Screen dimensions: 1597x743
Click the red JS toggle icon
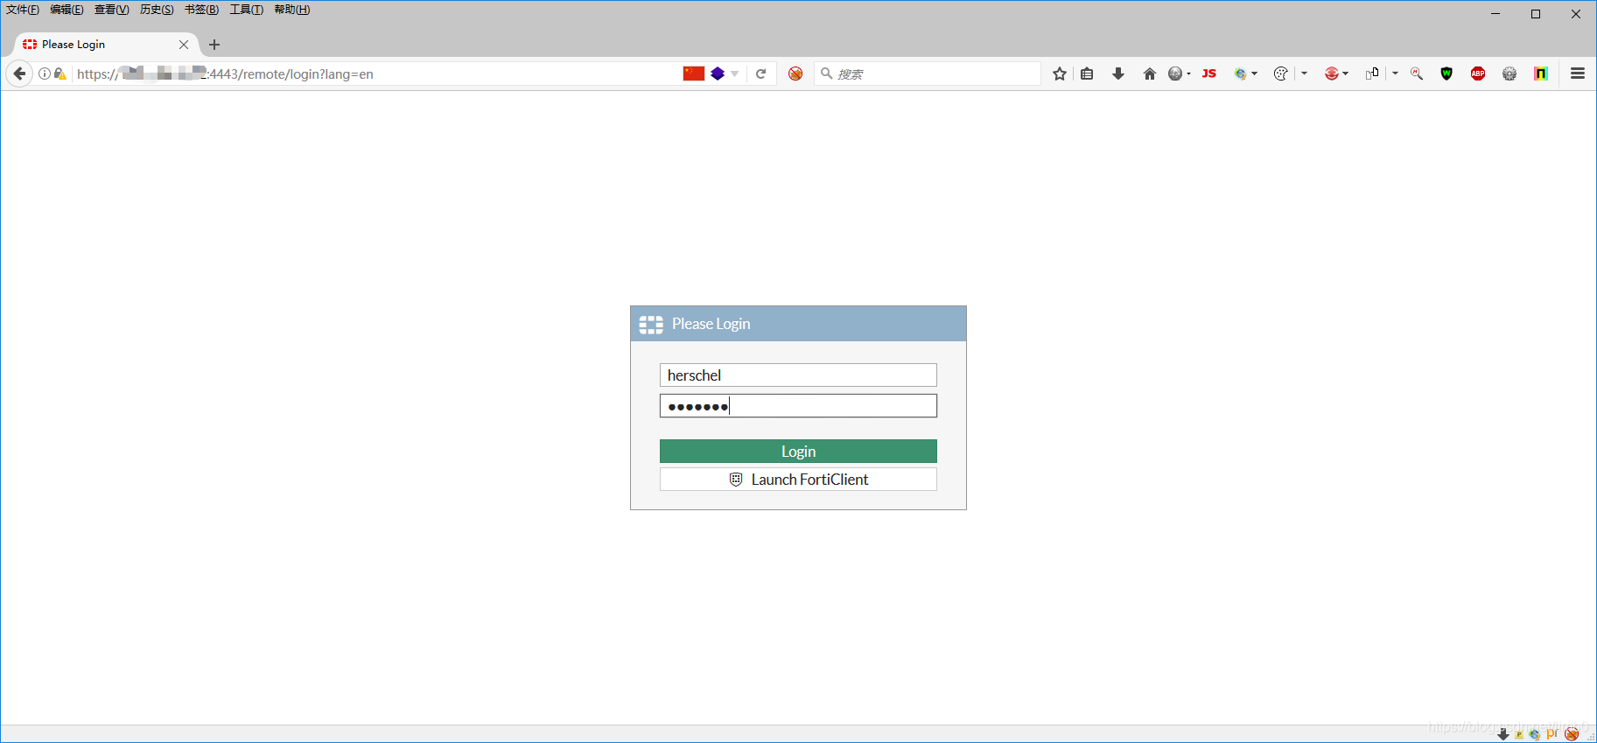point(1209,74)
